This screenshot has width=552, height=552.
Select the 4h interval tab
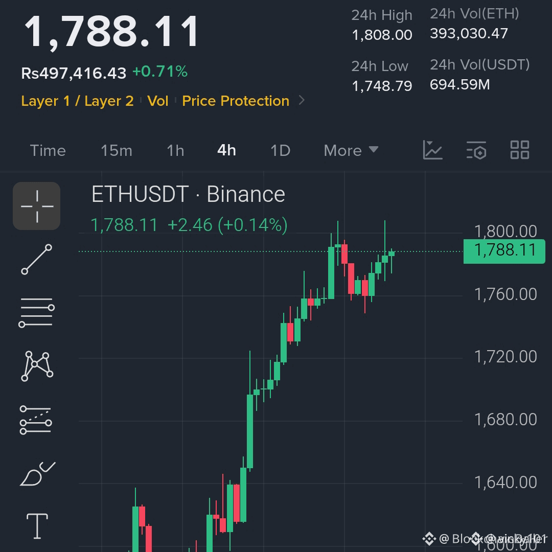point(227,150)
